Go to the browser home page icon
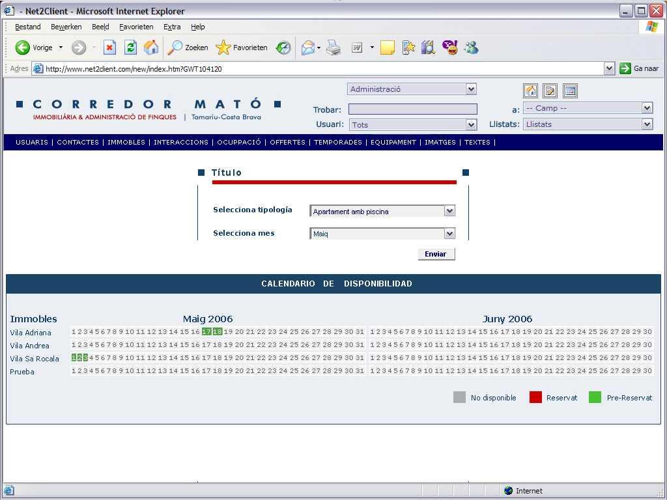The width and height of the screenshot is (667, 500). (151, 48)
